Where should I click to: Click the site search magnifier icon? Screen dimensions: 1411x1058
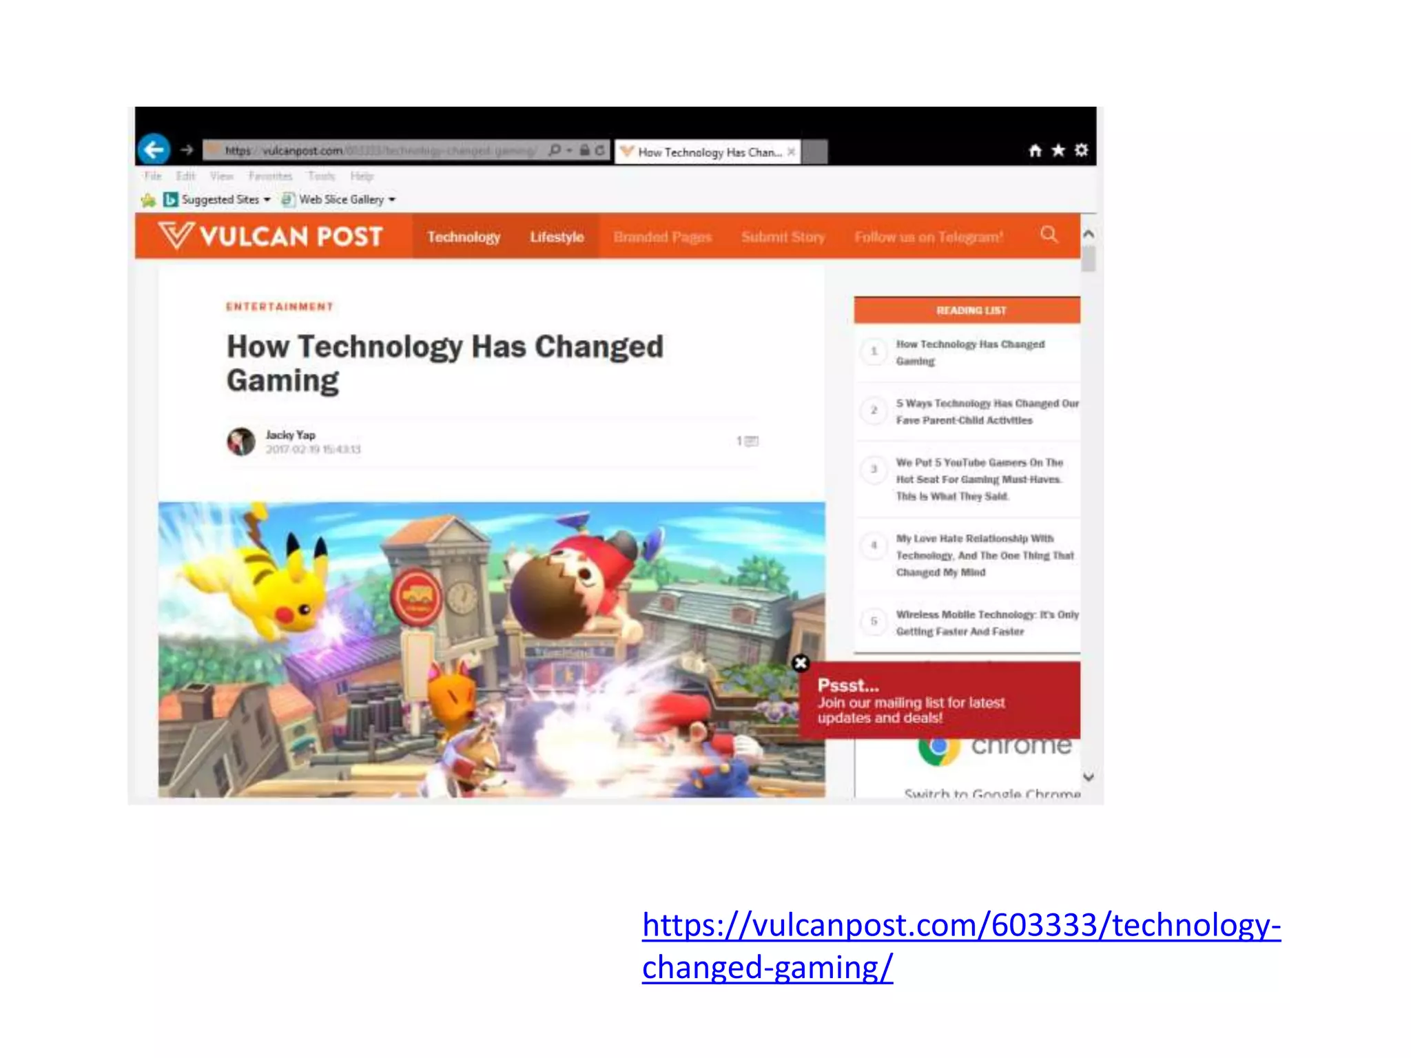1049,235
